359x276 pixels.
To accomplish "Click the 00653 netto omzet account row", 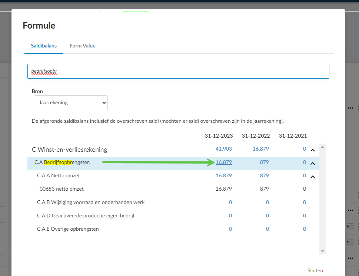I will click(x=173, y=189).
